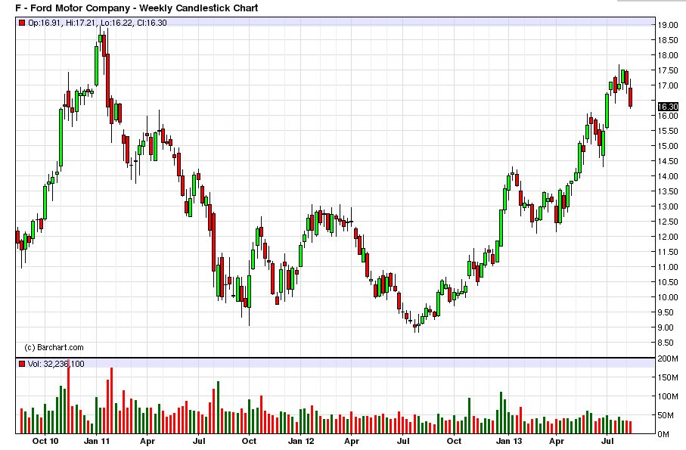Click the chart title 'Ford Motor Company - Weekly Candlestick Chart'
Image resolution: width=686 pixels, height=450 pixels.
144,8
